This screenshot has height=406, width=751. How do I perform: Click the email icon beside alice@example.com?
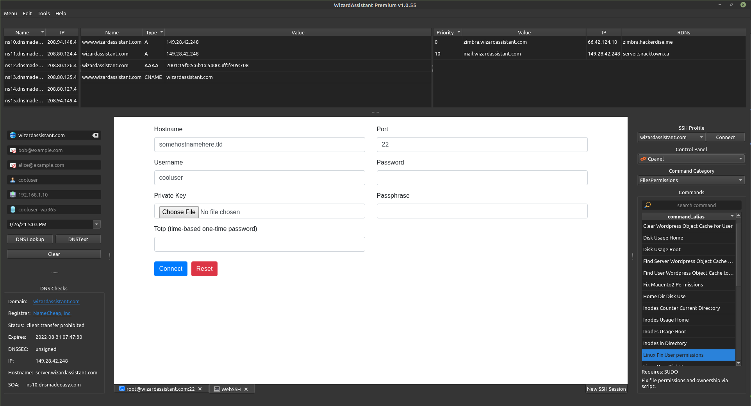point(13,165)
